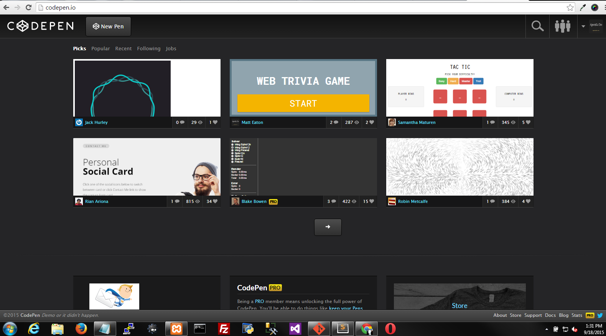Click START in the trivia game preview
The image size is (606, 336).
pyautogui.click(x=303, y=103)
